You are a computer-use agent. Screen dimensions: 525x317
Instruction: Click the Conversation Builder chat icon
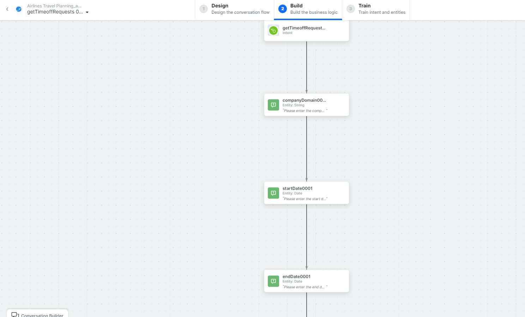[x=15, y=315]
